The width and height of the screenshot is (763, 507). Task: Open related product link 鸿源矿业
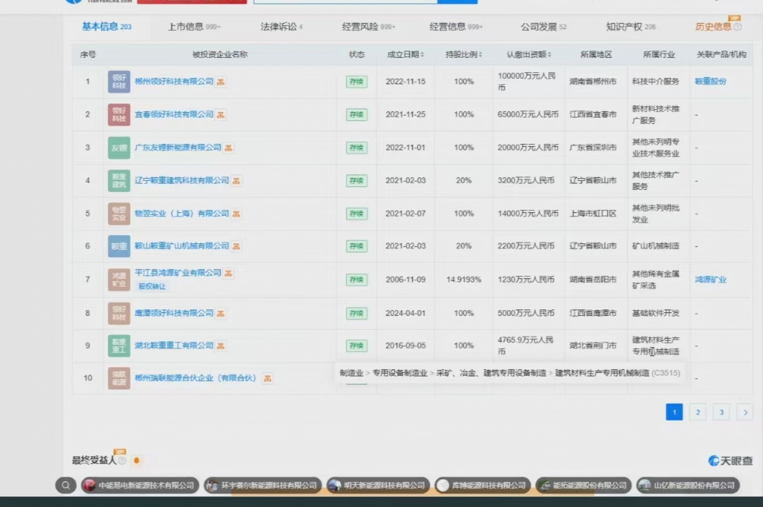point(710,280)
